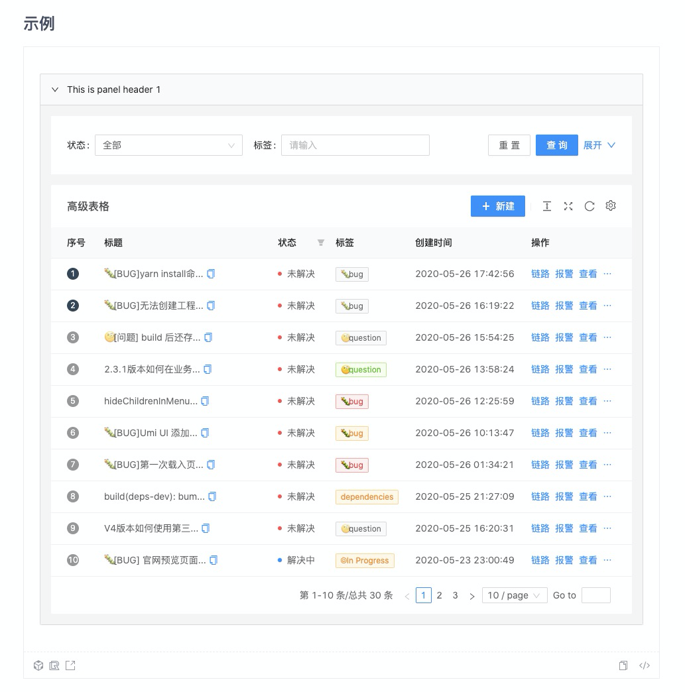Copy the demo code icon
Screen dimensions: 685x692
click(623, 665)
